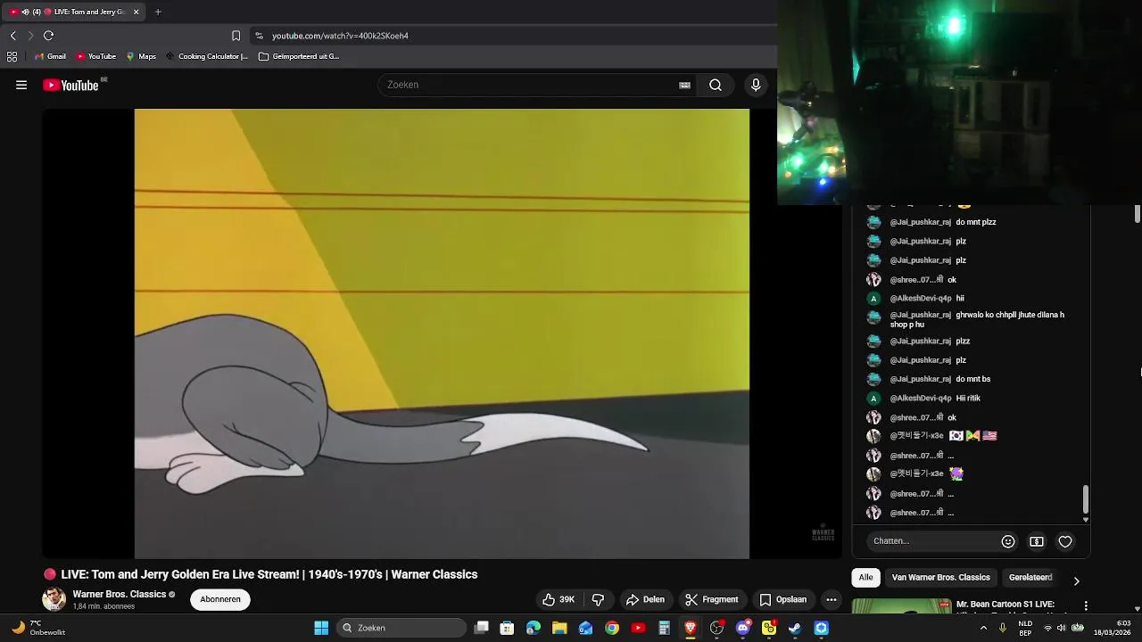This screenshot has width=1142, height=642.
Task: Open File Explorer from taskbar
Action: coord(559,628)
